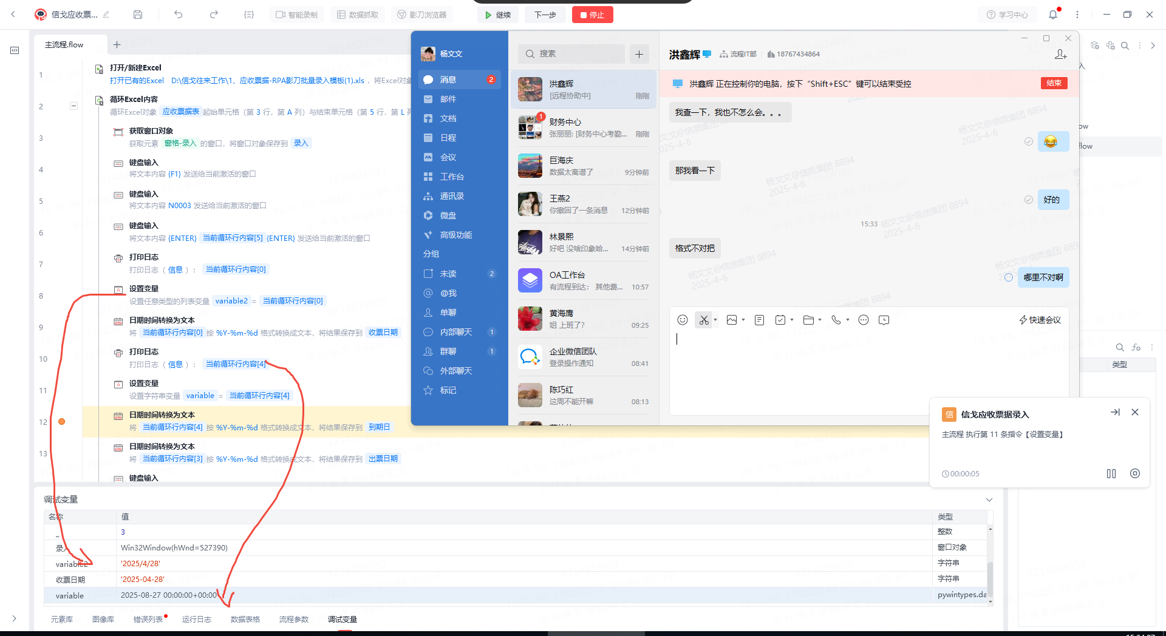
Task: Open 工作台 workbench in chat sidebar
Action: click(x=460, y=177)
